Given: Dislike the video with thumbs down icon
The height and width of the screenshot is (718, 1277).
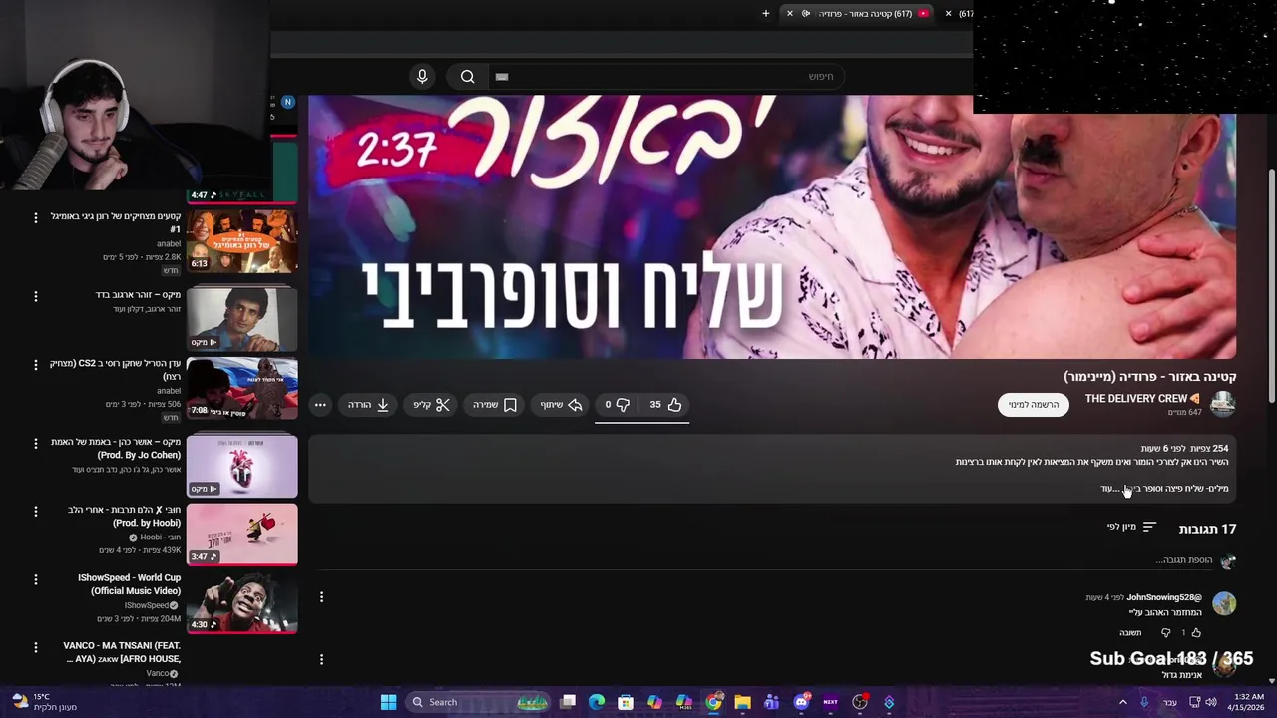Looking at the screenshot, I should tap(618, 404).
